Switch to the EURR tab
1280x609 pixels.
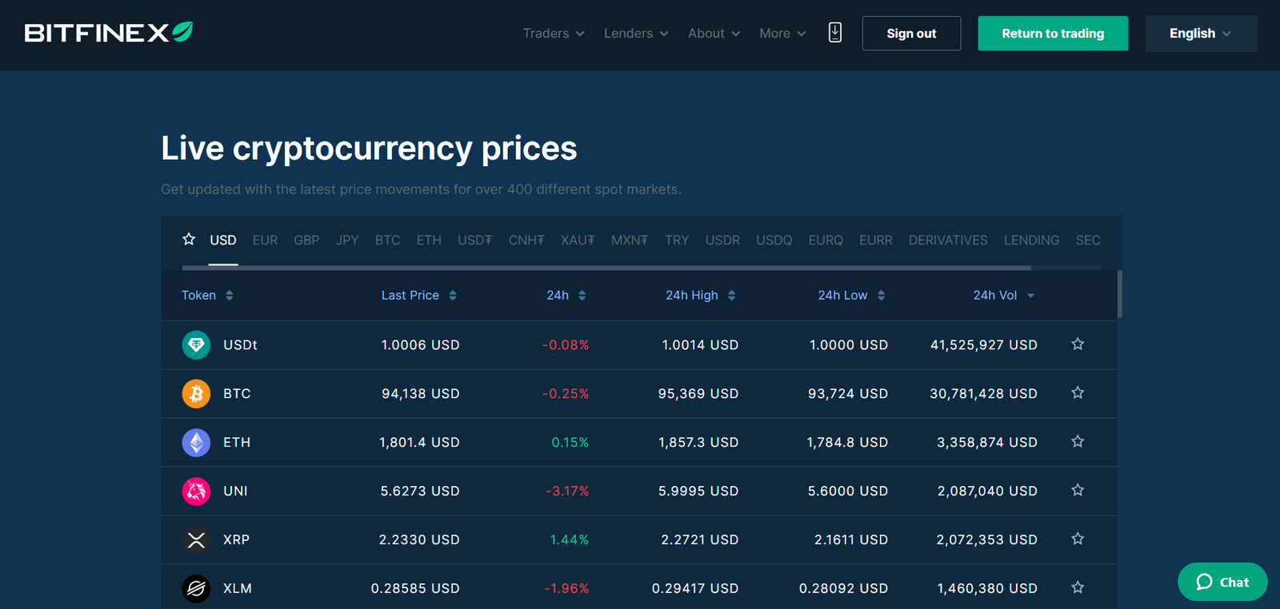point(876,240)
